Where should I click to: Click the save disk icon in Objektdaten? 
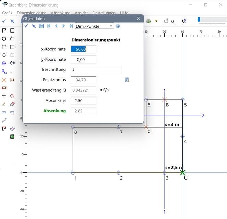coord(41,26)
